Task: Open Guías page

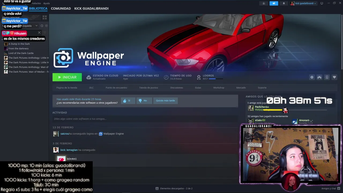Action: (198, 88)
